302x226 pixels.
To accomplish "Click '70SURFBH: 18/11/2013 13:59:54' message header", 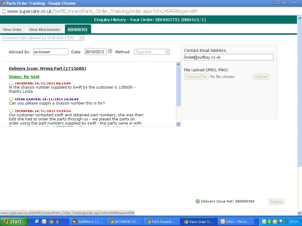I will [43, 111].
